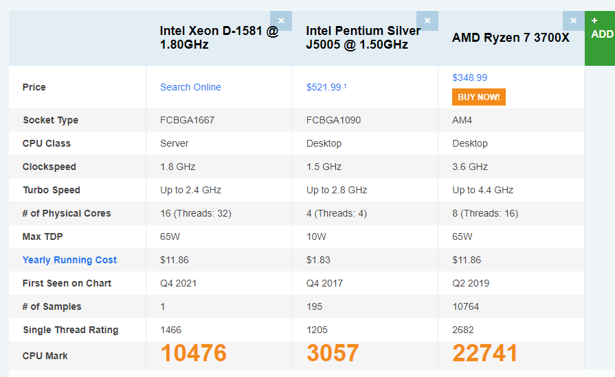Select CPU Mark score 3057
Screen dimensions: 615x377
333,353
